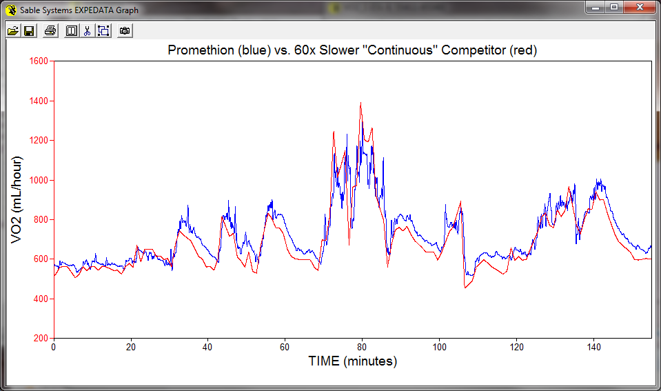The width and height of the screenshot is (661, 391).
Task: Click the two-column layout icon
Action: point(72,31)
